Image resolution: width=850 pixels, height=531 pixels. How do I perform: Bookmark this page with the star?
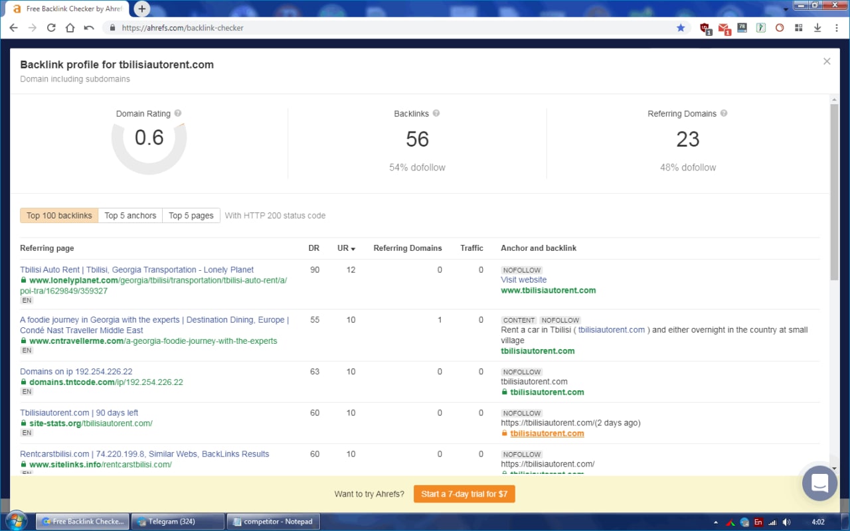681,28
